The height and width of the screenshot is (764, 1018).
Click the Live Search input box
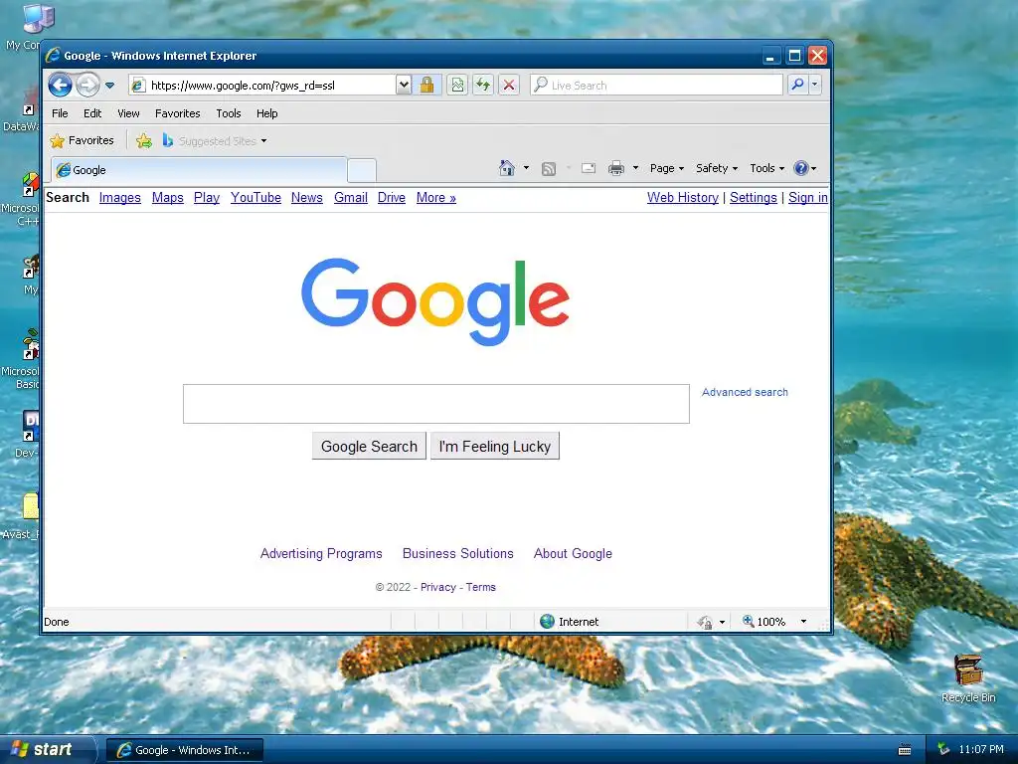[656, 86]
